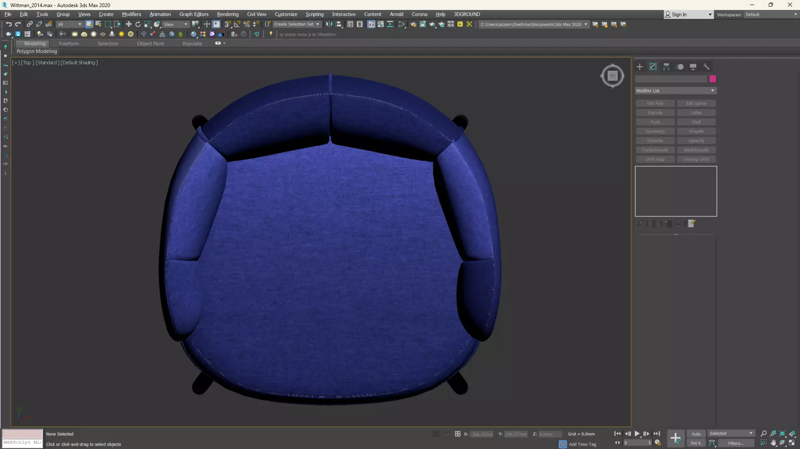
Task: Open the selection filter All dropdown
Action: tap(70, 24)
